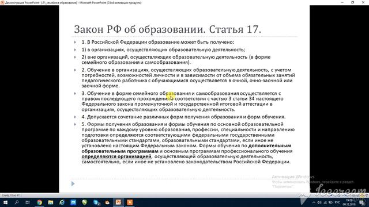Minimize the PowerPoint window
Screen dimensions: 369x207
point(342,2)
